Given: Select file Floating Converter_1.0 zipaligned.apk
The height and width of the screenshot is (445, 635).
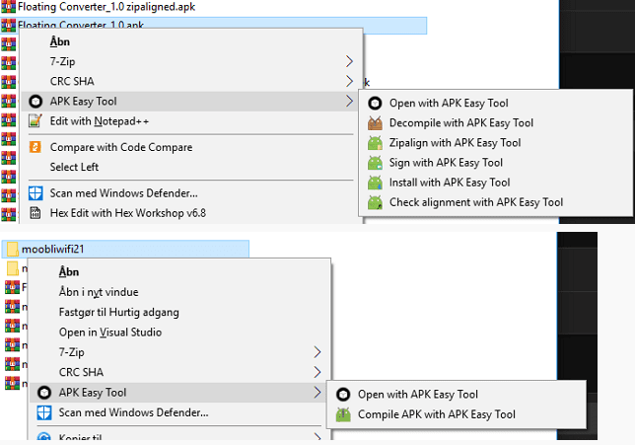Looking at the screenshot, I should (x=106, y=7).
